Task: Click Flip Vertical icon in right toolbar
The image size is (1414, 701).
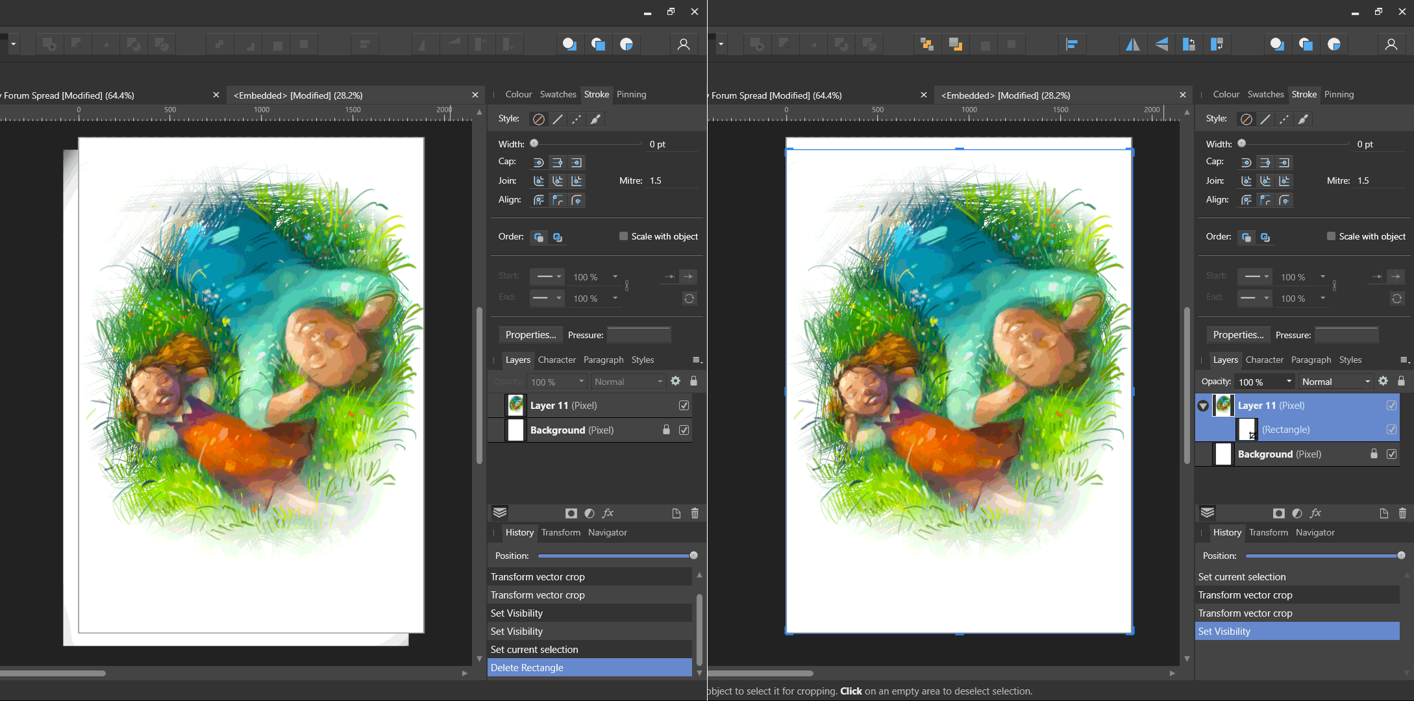Action: (1161, 44)
